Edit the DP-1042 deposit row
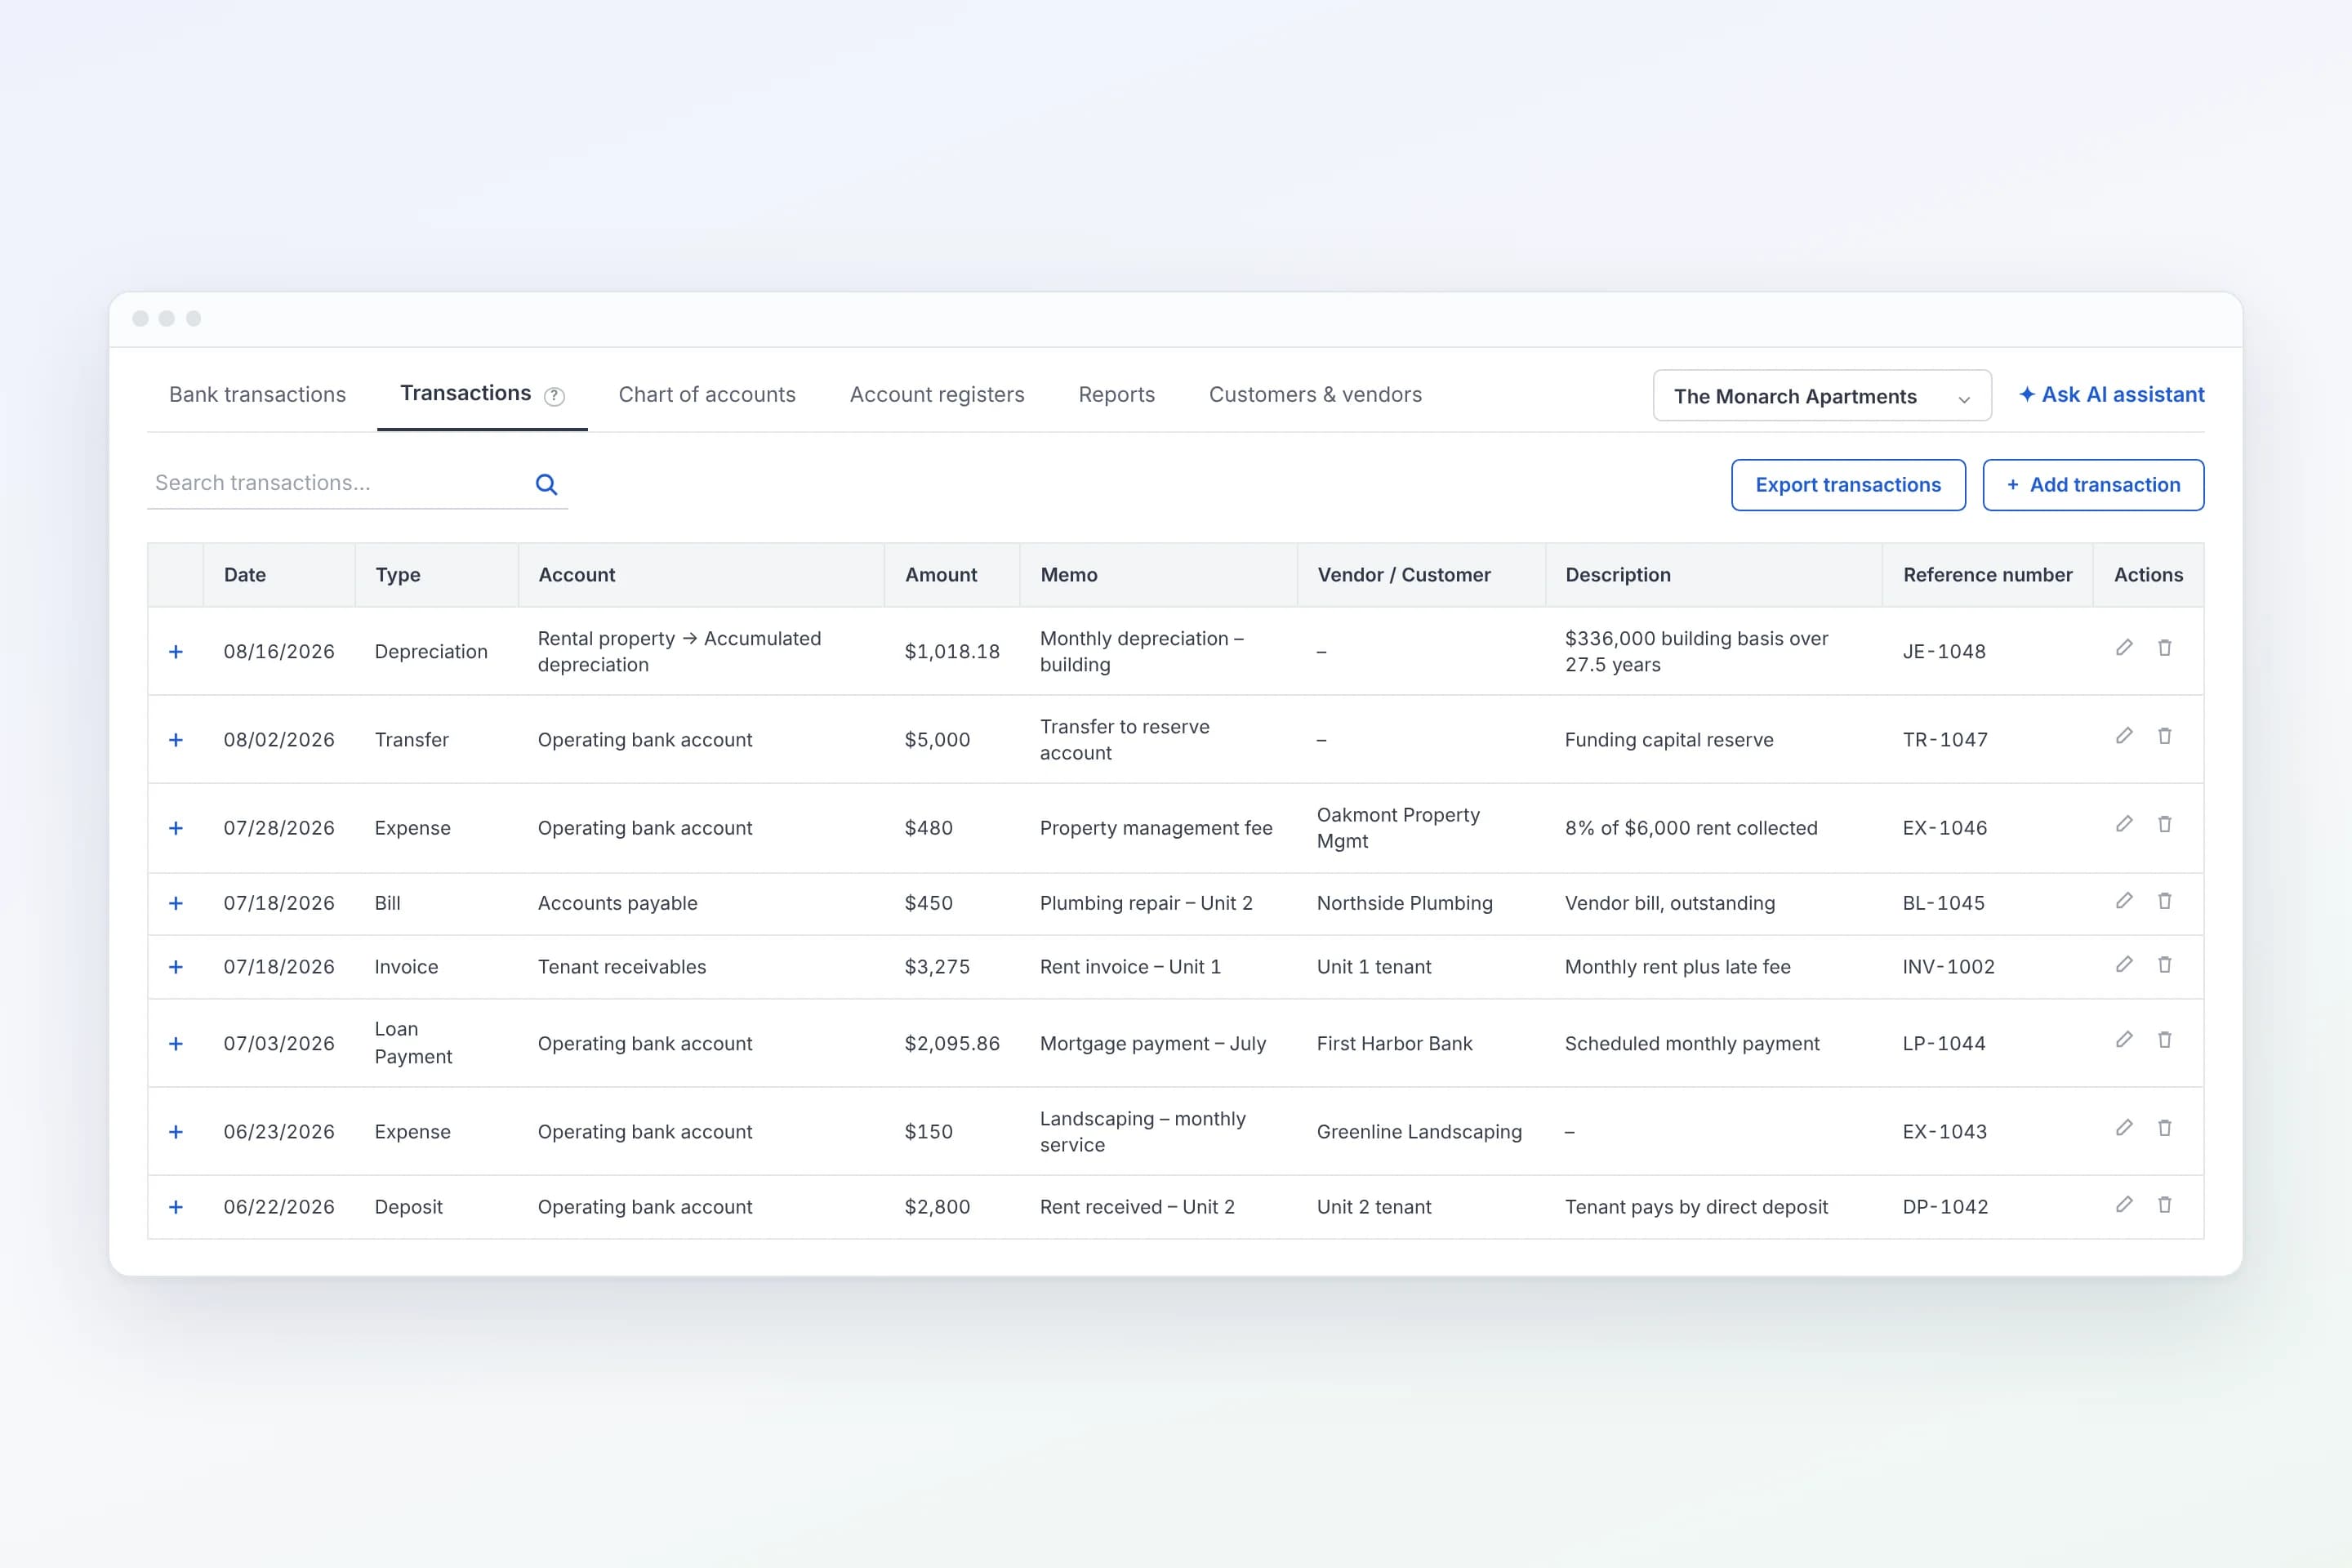Viewport: 2352px width, 1568px height. (2124, 1205)
